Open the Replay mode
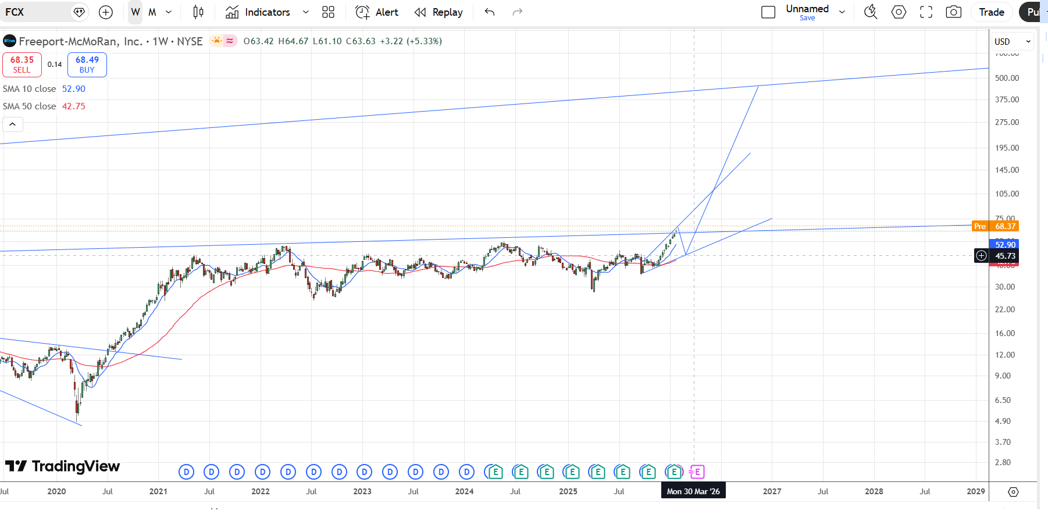The image size is (1048, 514). click(x=439, y=12)
